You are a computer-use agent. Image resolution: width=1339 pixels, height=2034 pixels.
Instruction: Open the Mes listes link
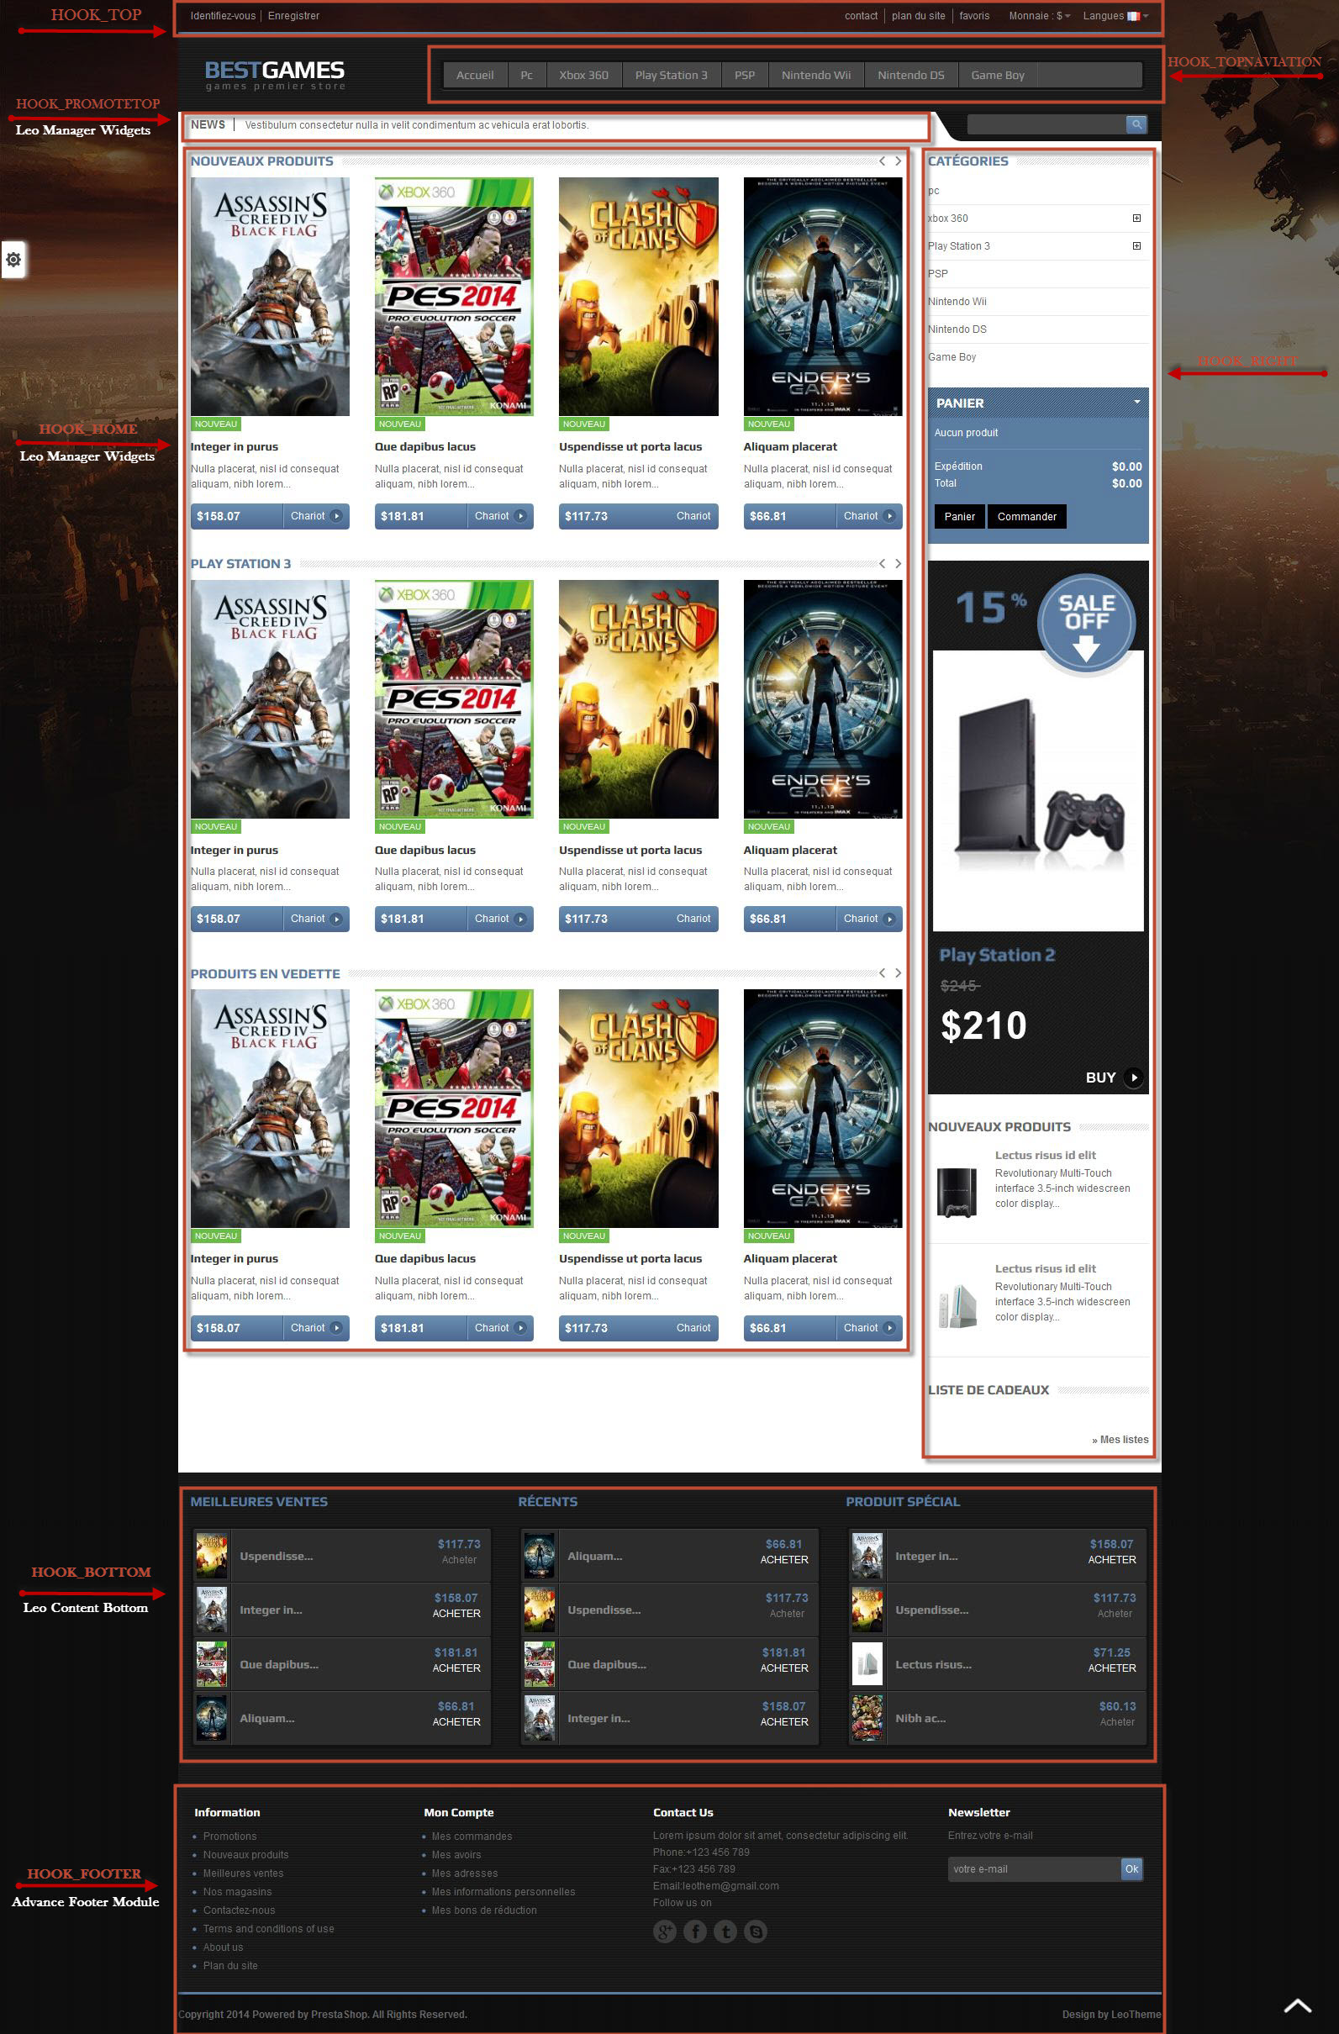point(1120,1439)
